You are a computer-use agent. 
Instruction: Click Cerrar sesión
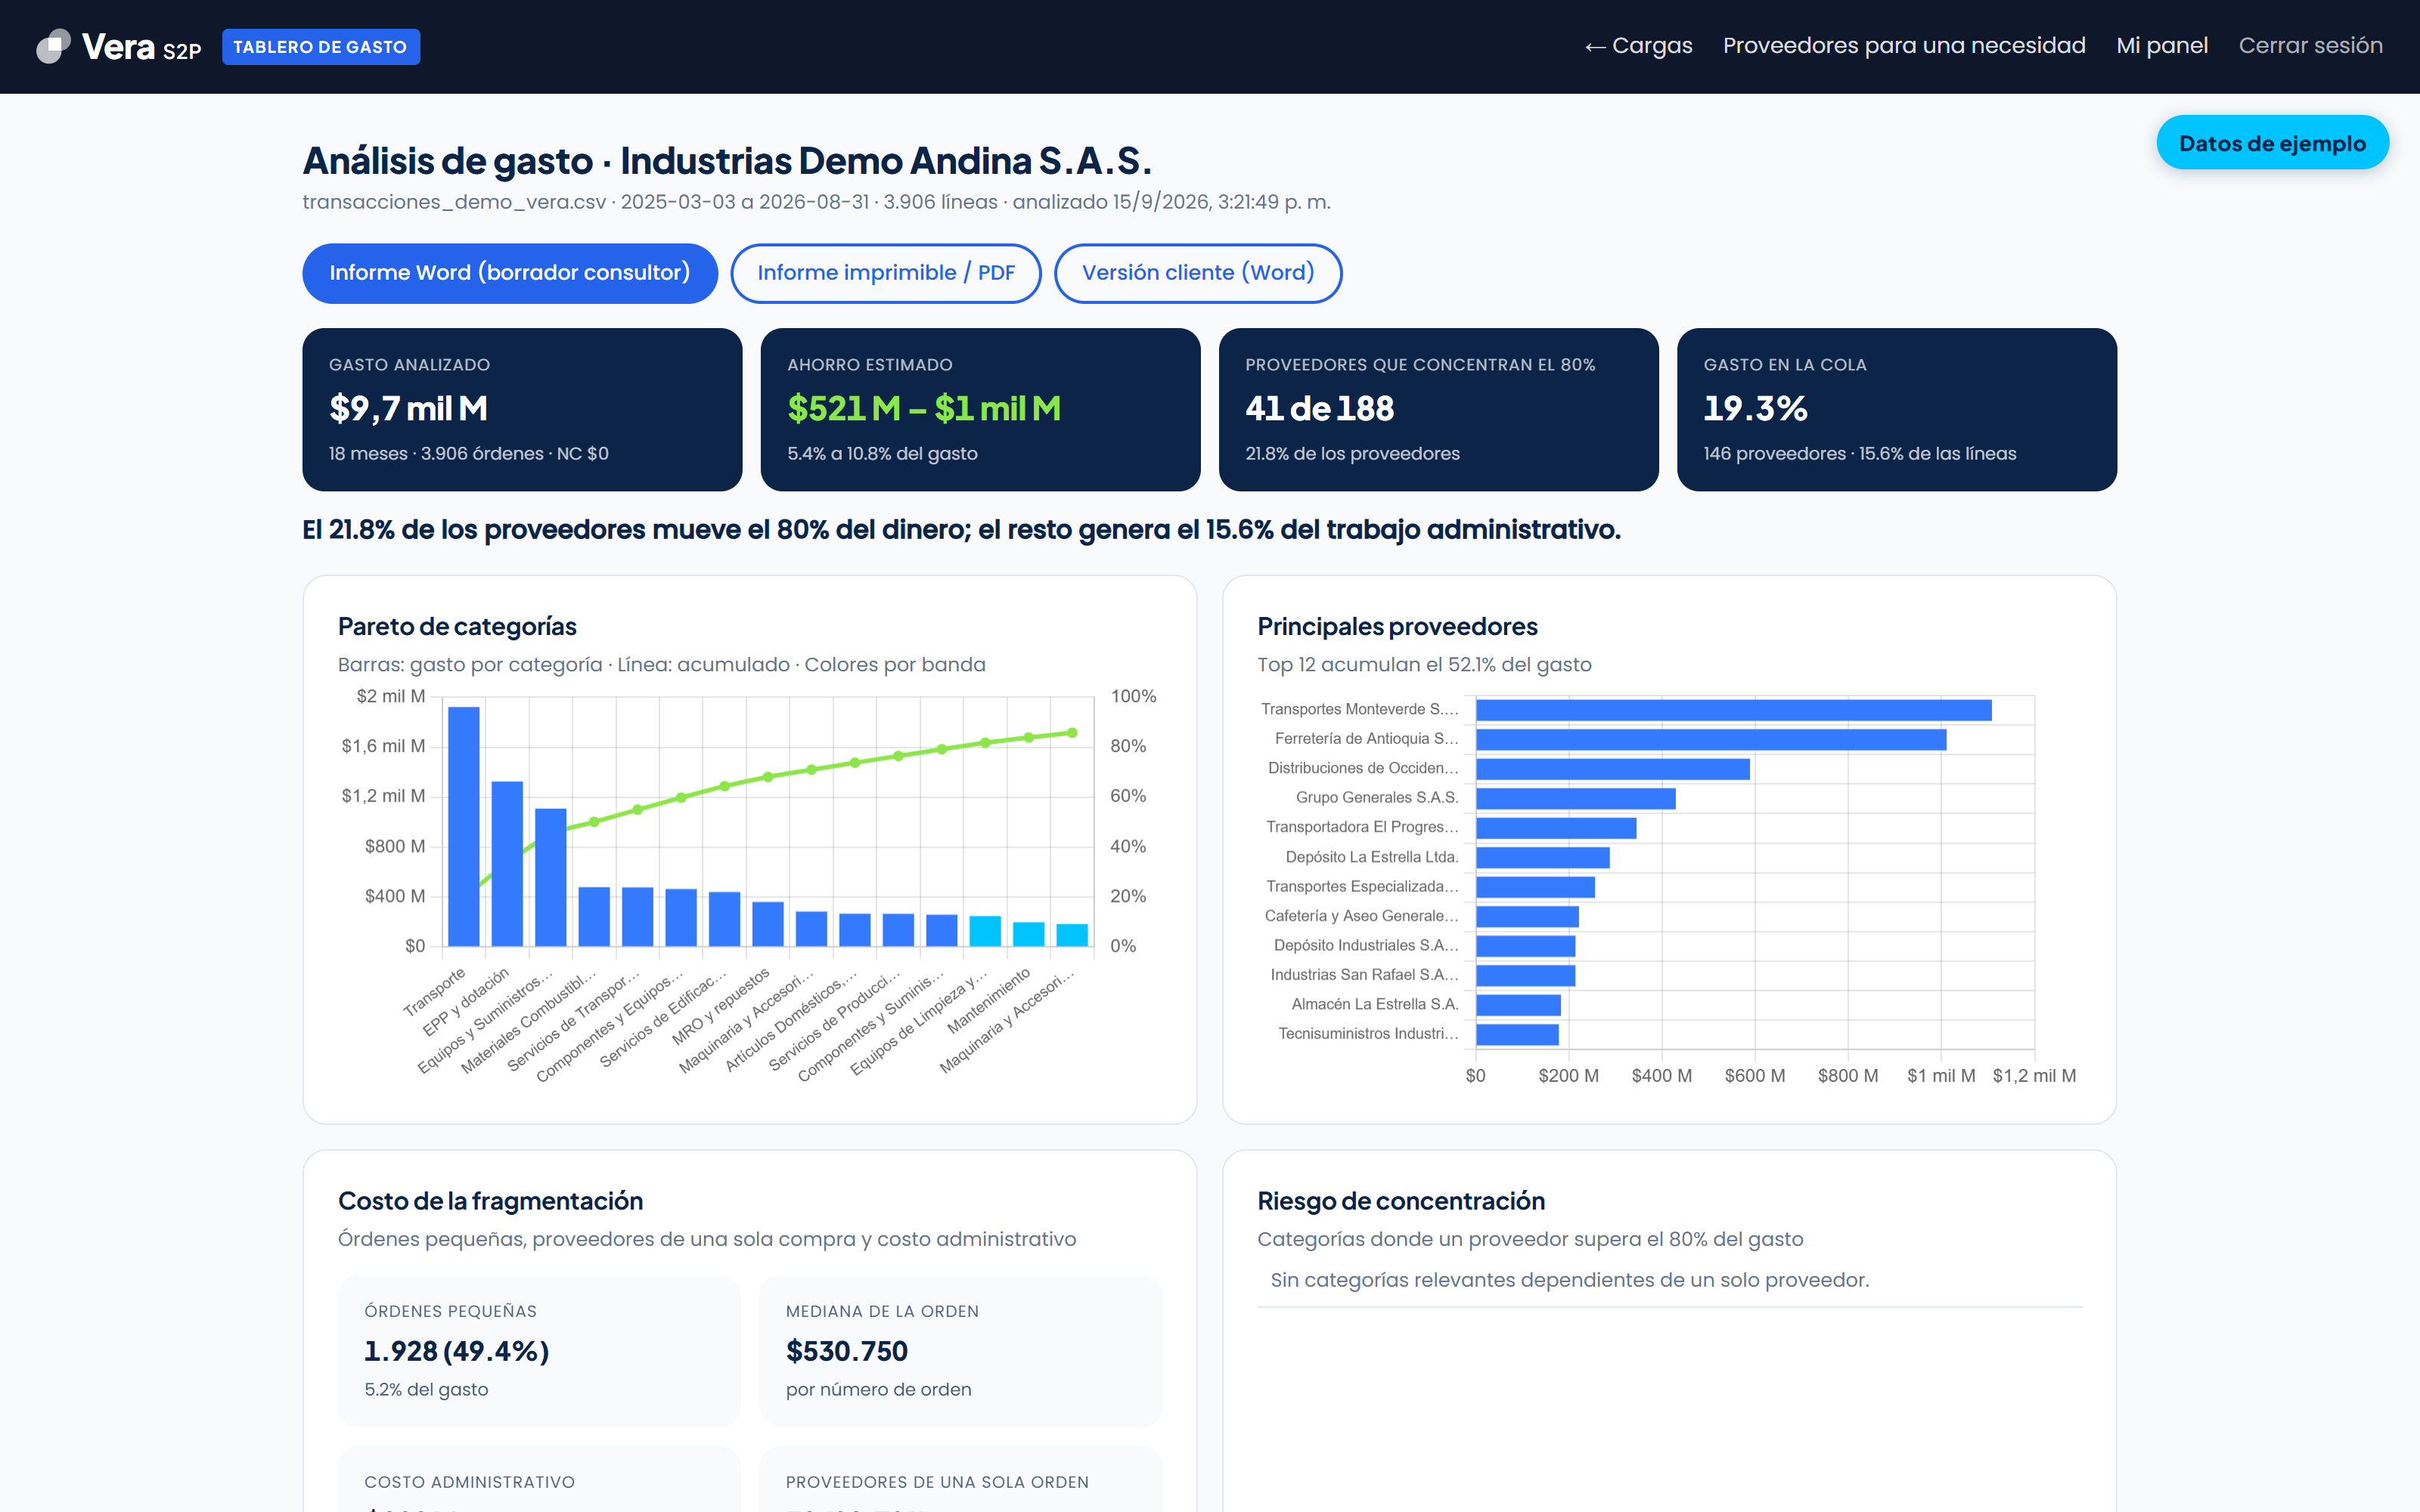[x=2310, y=46]
